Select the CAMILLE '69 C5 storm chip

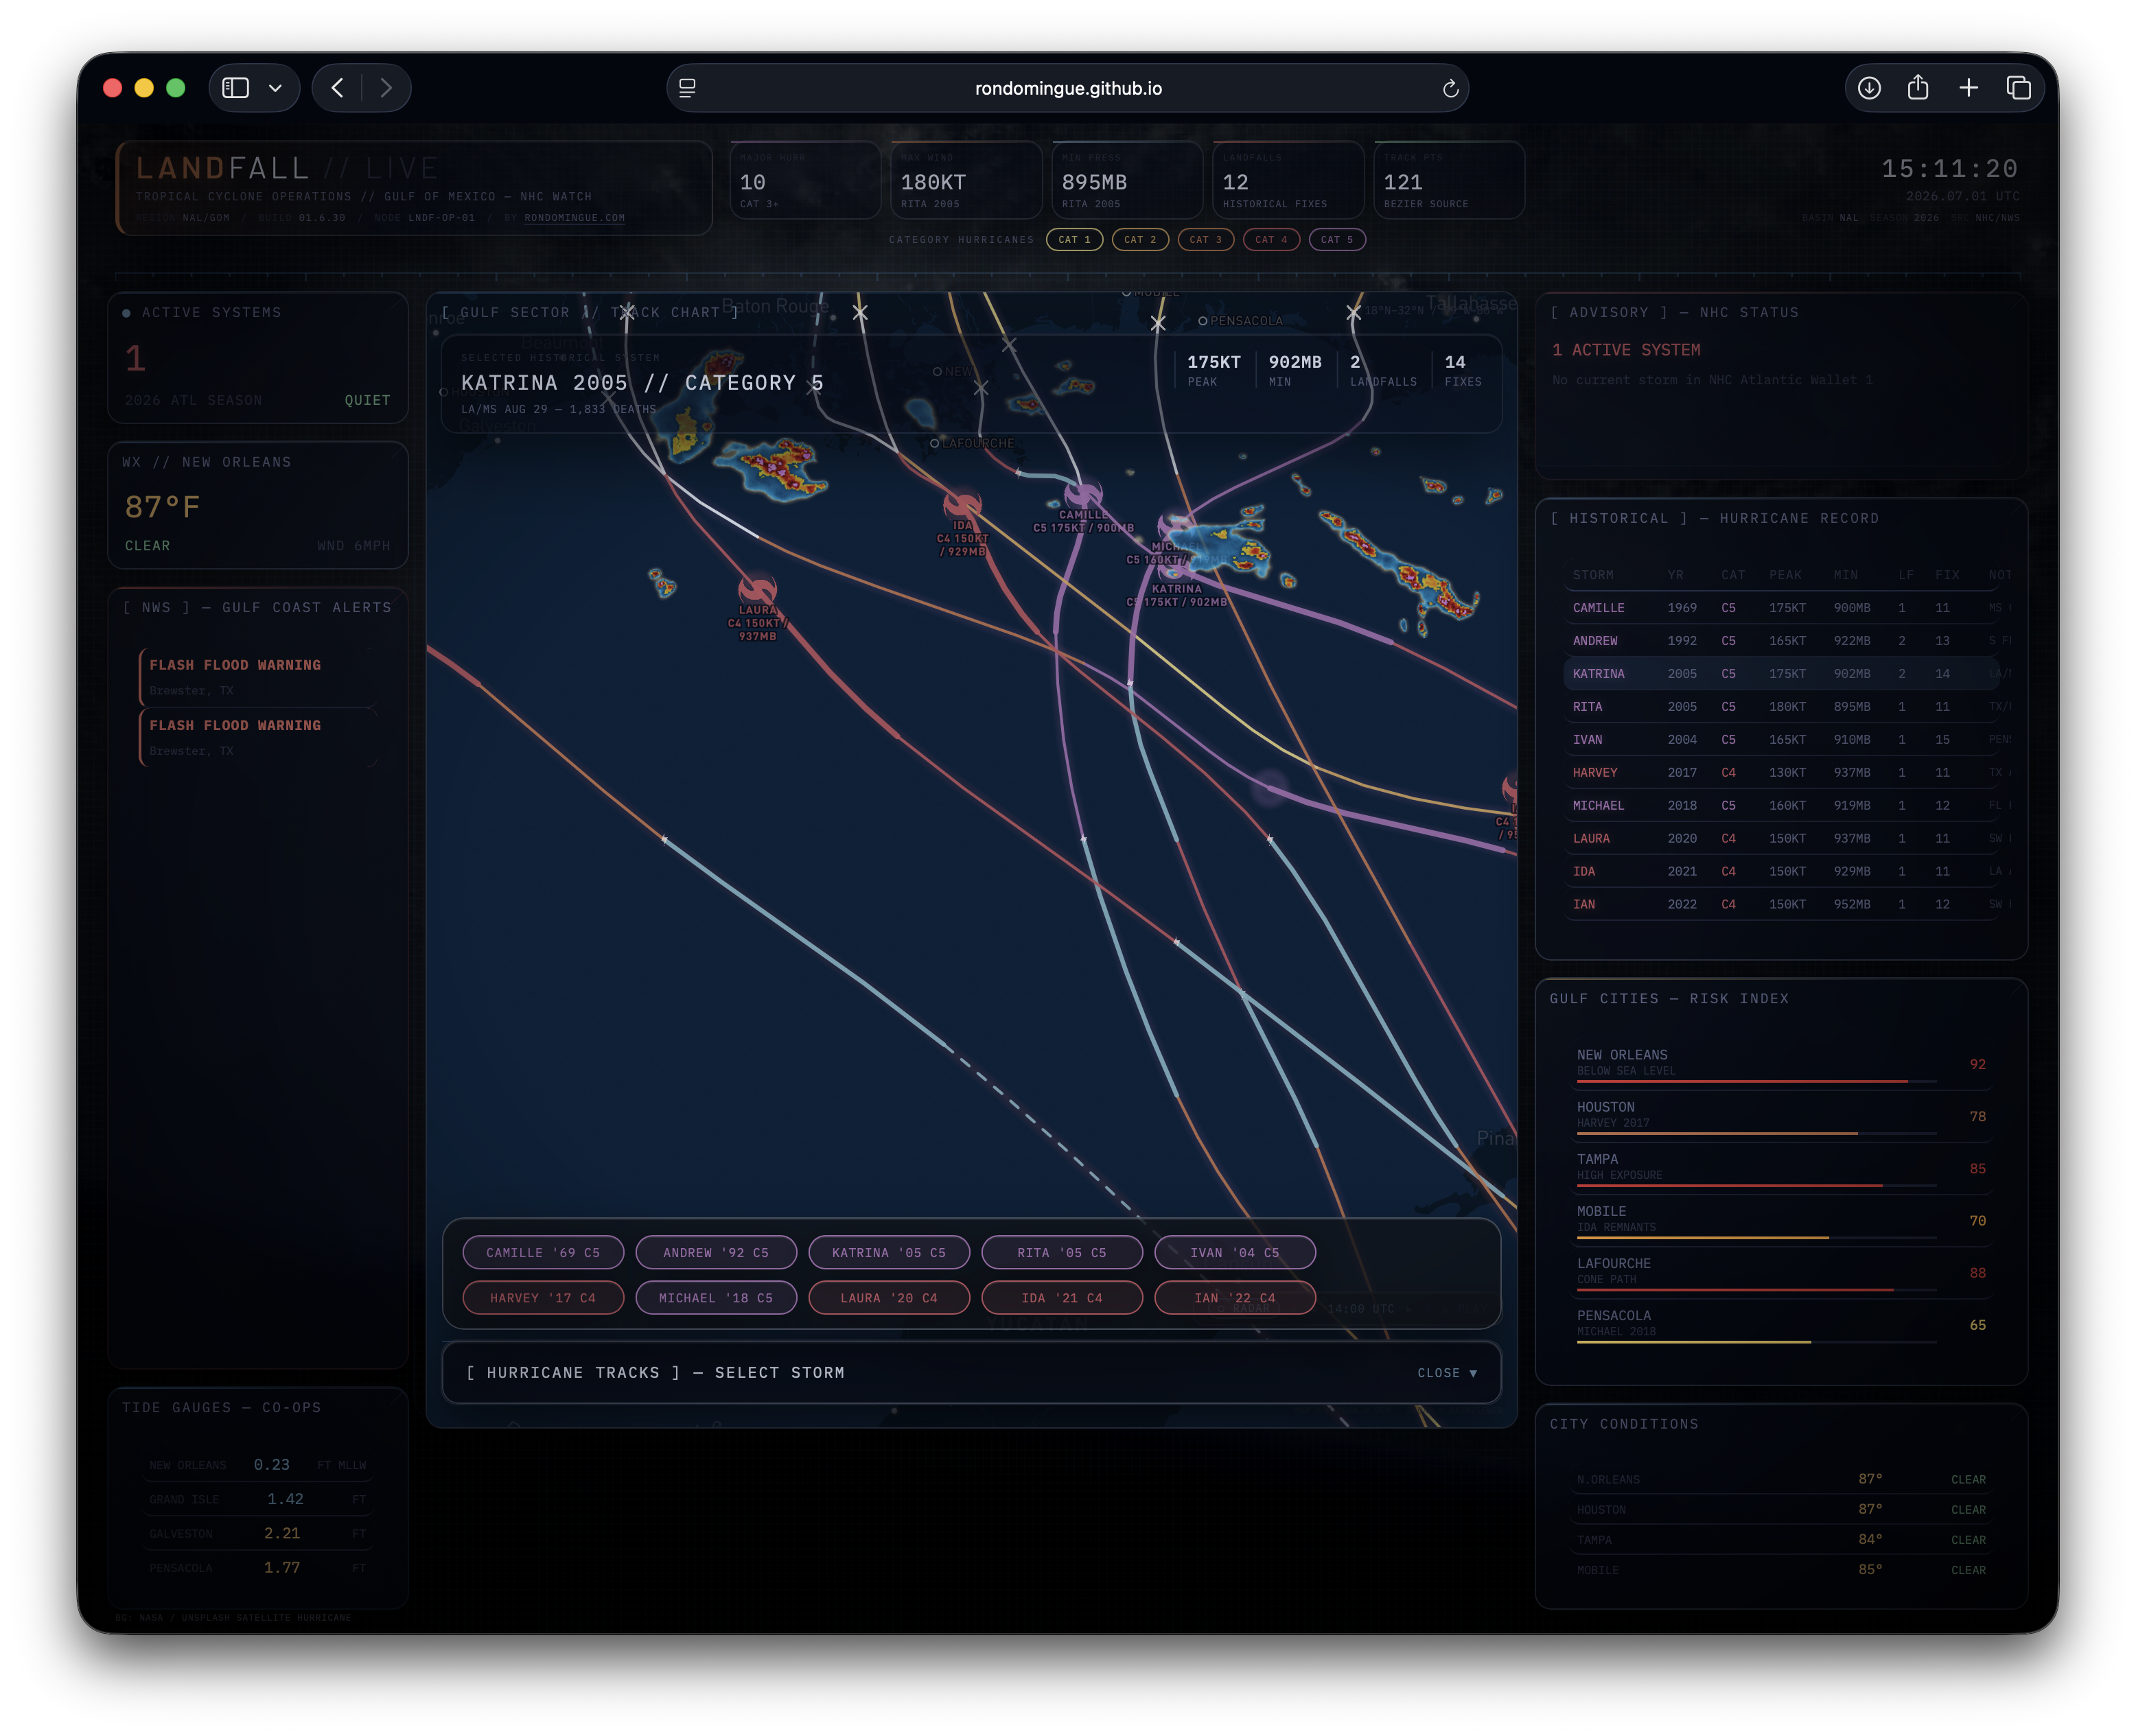(x=543, y=1252)
